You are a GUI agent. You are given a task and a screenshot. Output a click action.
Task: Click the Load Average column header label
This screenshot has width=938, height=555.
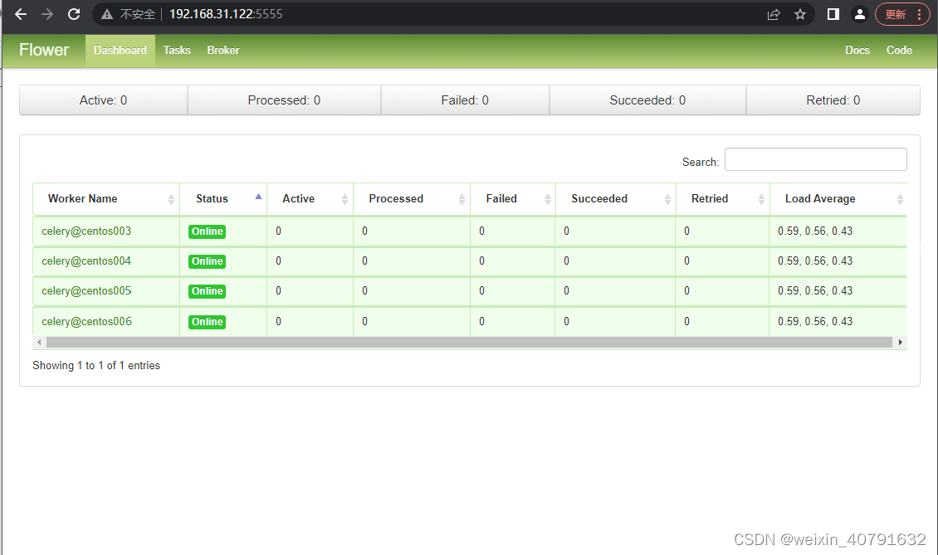click(x=820, y=198)
